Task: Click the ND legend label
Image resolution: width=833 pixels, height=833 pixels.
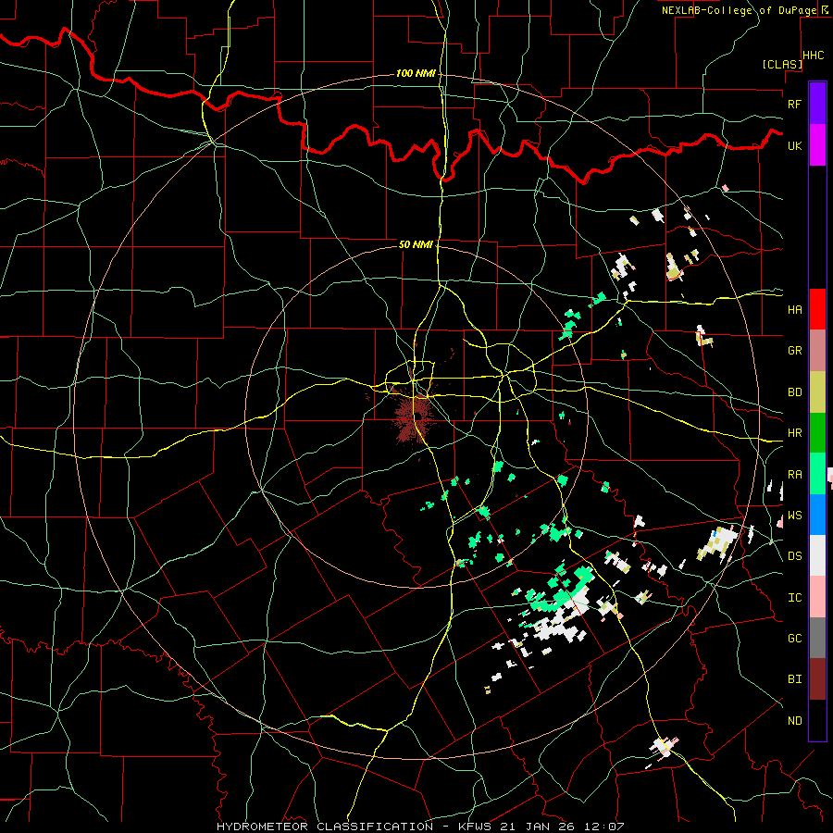Action: pyautogui.click(x=794, y=720)
